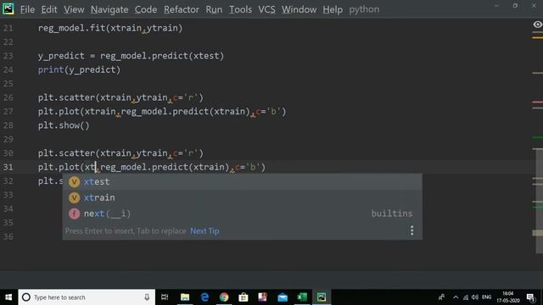The image size is (543, 305).
Task: Click line number 31 in the gutter
Action: [8, 167]
